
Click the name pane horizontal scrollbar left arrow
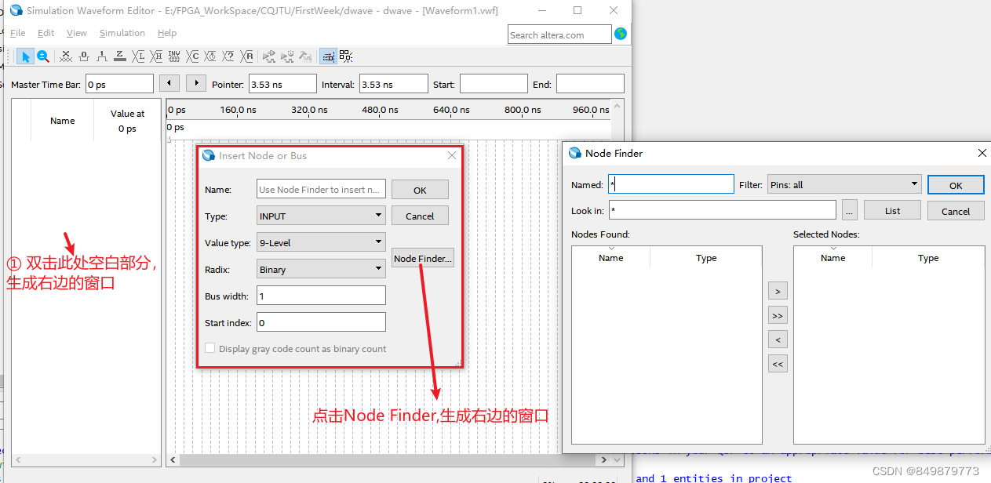(18, 459)
